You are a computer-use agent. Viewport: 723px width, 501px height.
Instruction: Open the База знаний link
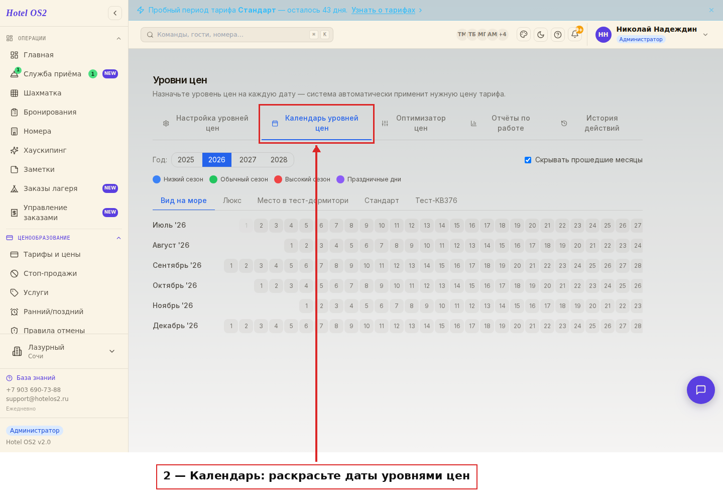tap(36, 378)
